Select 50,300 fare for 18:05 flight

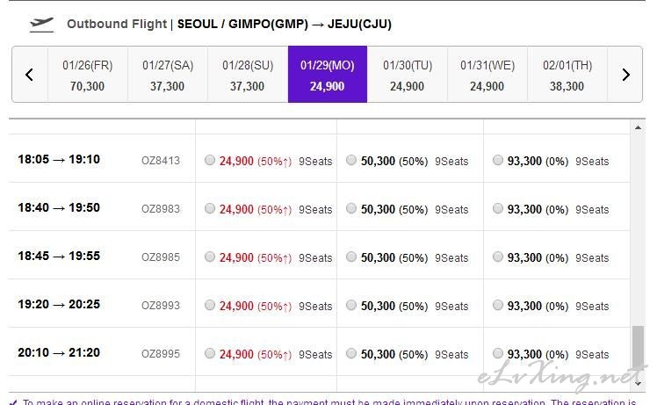pyautogui.click(x=351, y=161)
